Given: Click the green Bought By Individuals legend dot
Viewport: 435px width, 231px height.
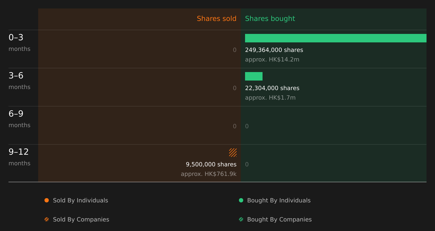Looking at the screenshot, I should pos(241,200).
